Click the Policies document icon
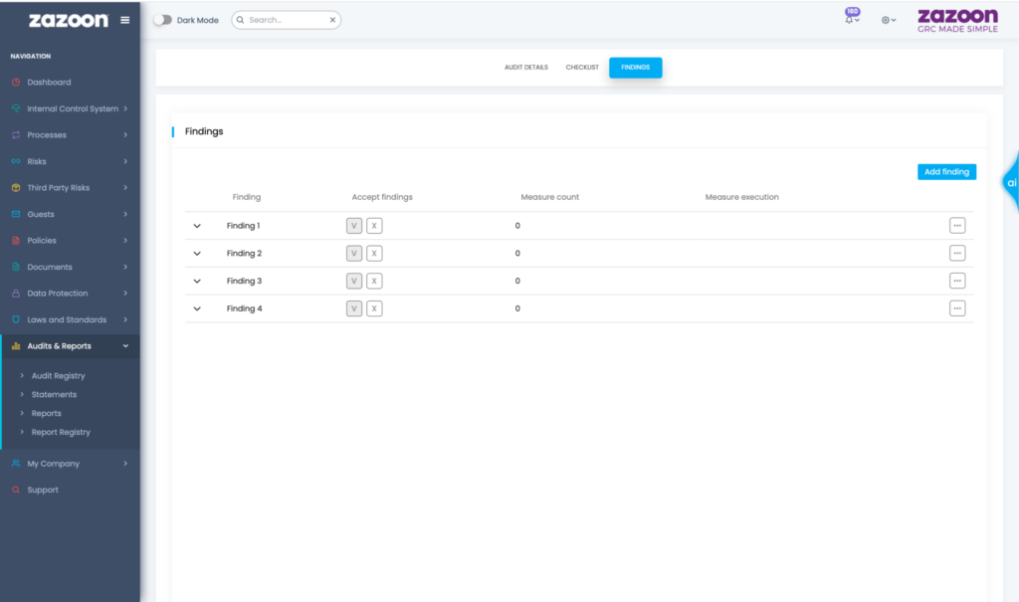 [x=16, y=241]
